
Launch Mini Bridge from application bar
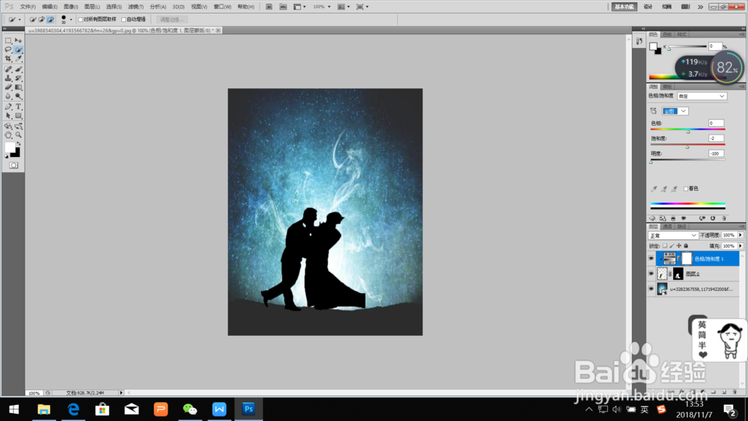283,7
